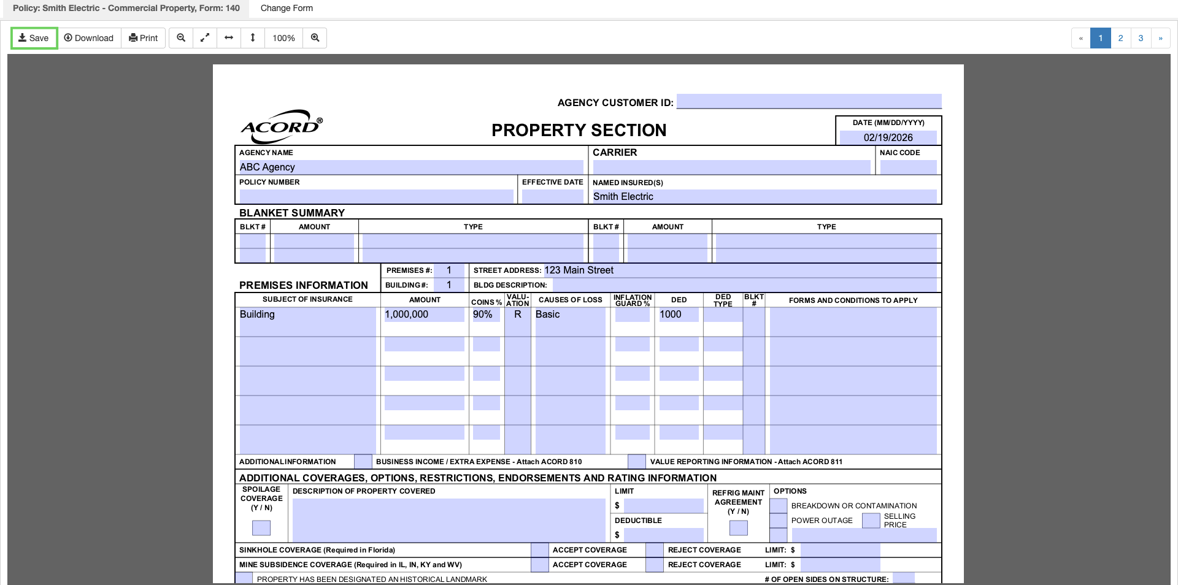Reset zoom with the 100% button
Image resolution: width=1178 pixels, height=585 pixels.
pyautogui.click(x=283, y=38)
